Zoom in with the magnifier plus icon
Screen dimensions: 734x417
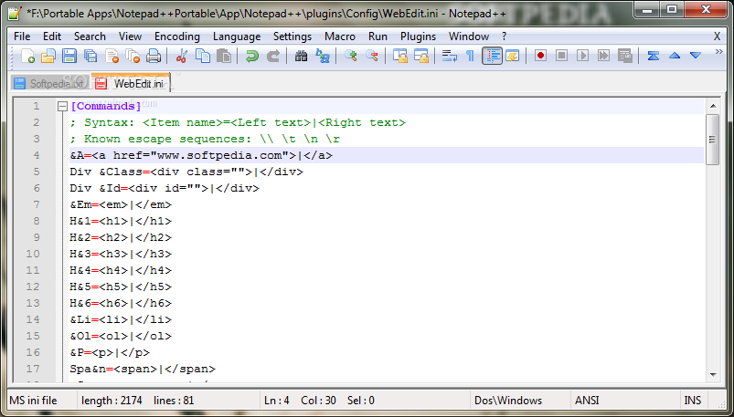pos(350,56)
